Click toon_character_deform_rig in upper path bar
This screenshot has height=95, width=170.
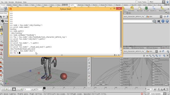click(134, 16)
